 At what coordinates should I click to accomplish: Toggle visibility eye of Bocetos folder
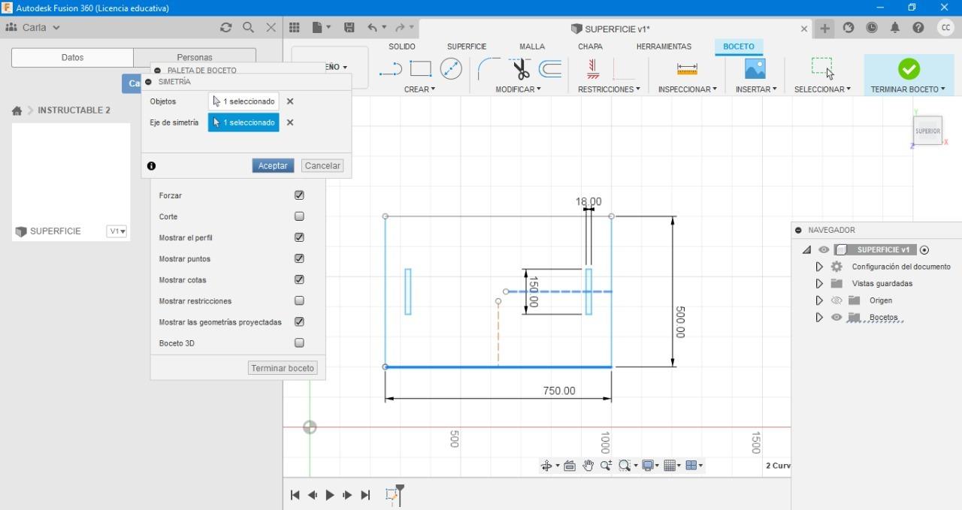[836, 317]
